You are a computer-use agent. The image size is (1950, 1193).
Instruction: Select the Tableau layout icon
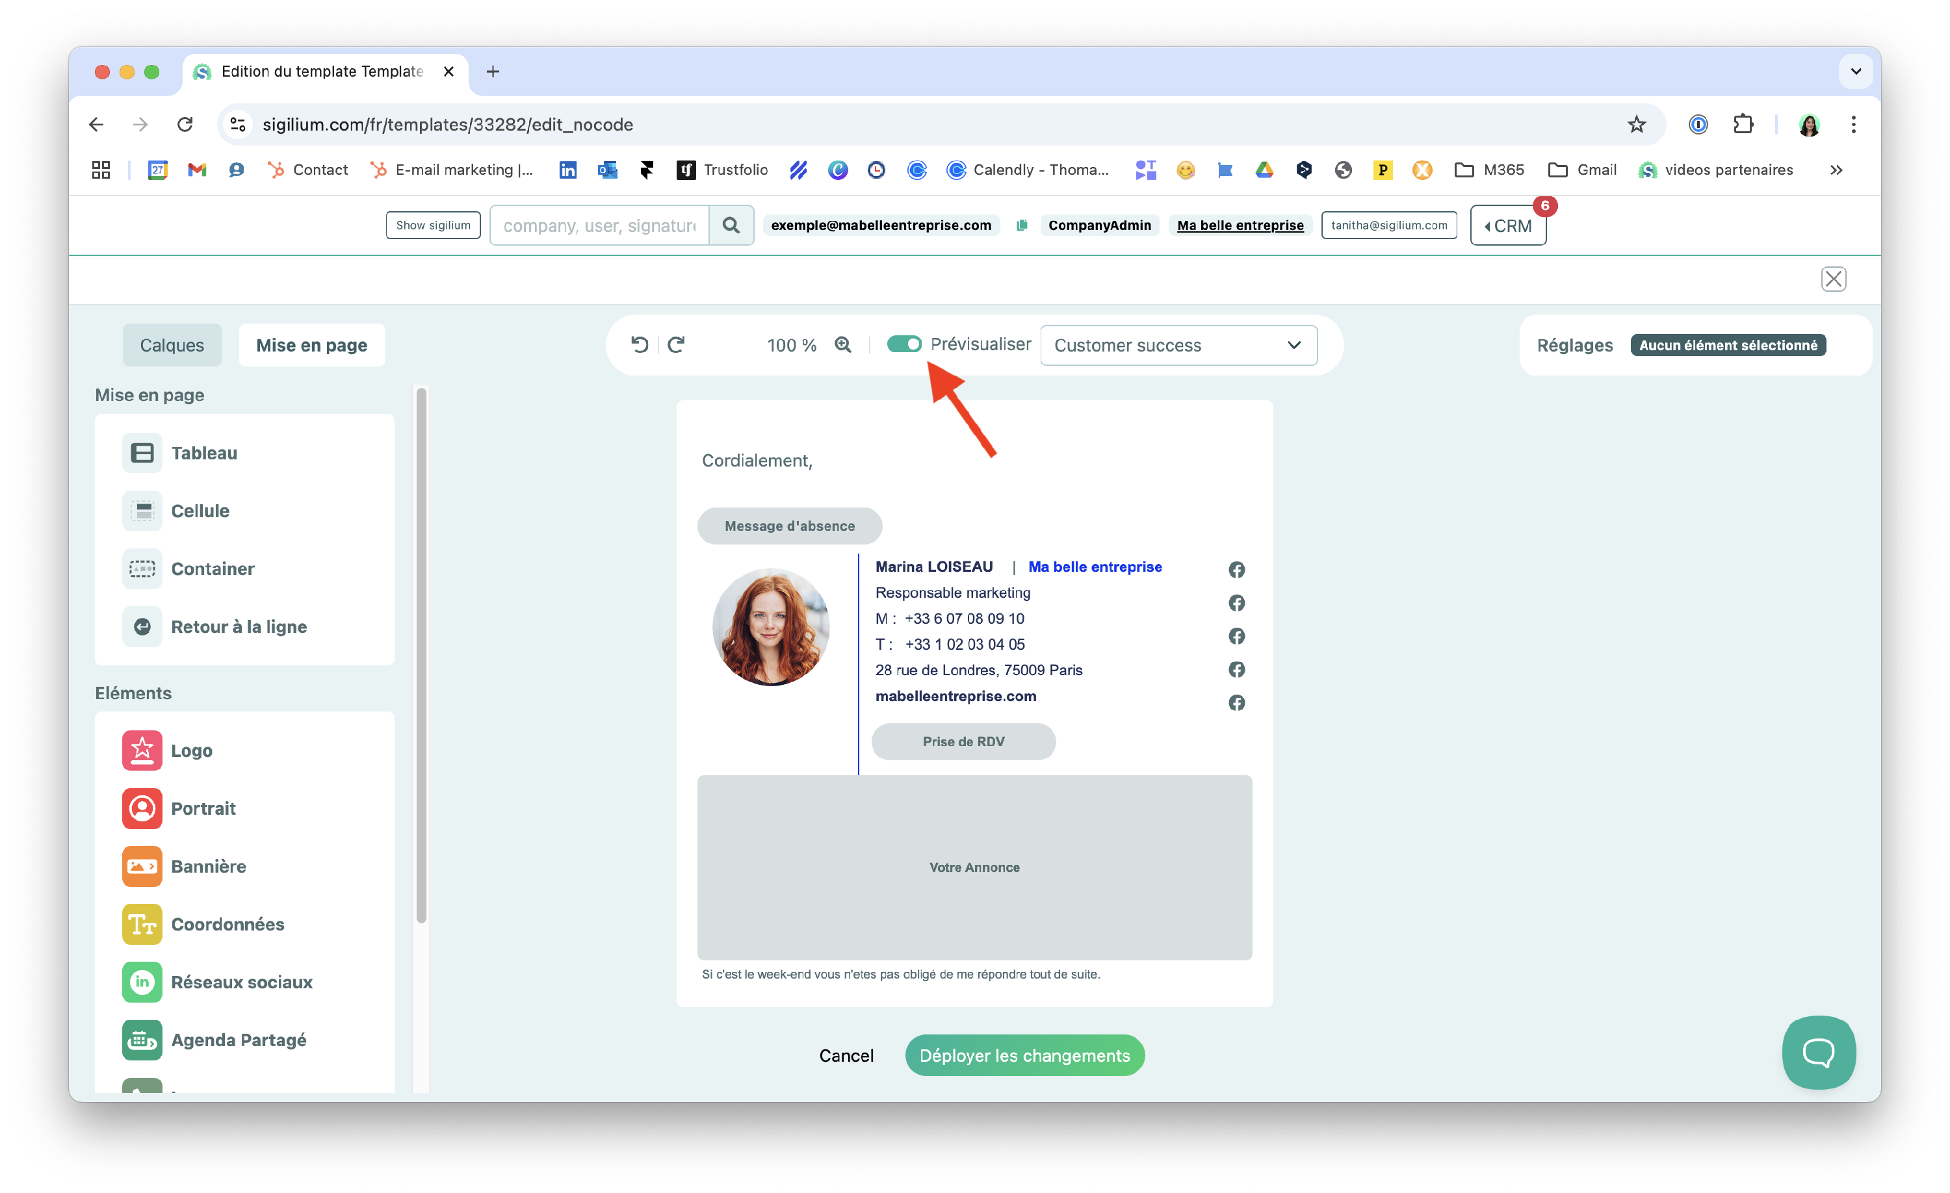(x=142, y=454)
